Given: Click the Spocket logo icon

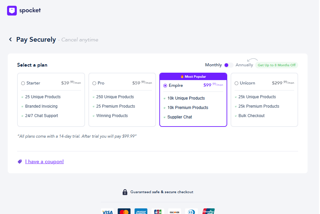Looking at the screenshot, I should point(12,10).
